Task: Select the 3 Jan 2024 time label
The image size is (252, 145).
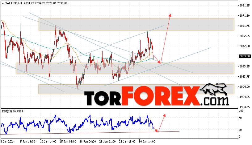Action: 7,142
